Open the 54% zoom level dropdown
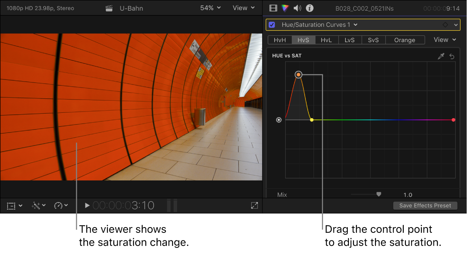Image resolution: width=467 pixels, height=253 pixels. 210,8
